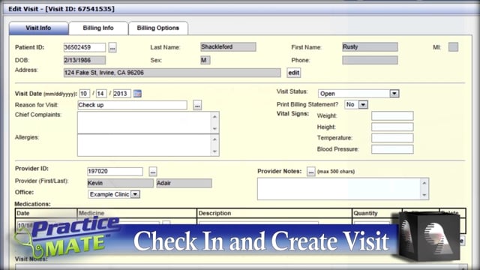
Task: Click Provider Notes scroll down arrow
Action: point(424,195)
